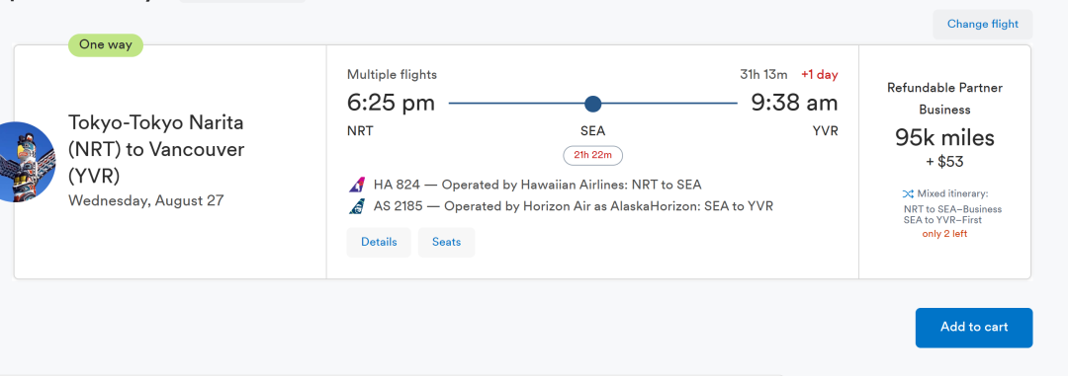This screenshot has height=376, width=1068.
Task: Click the Vancouver totem destination image
Action: pos(28,162)
